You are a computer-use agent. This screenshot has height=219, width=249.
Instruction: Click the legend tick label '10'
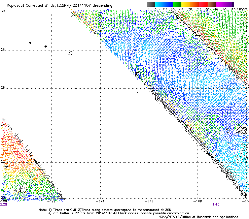[165, 9]
